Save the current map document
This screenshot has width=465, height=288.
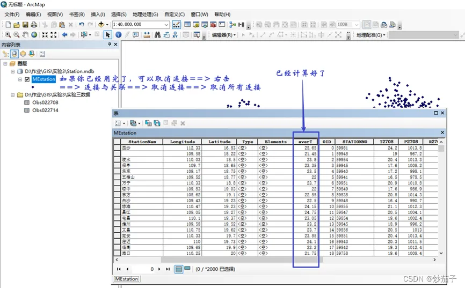(x=25, y=25)
